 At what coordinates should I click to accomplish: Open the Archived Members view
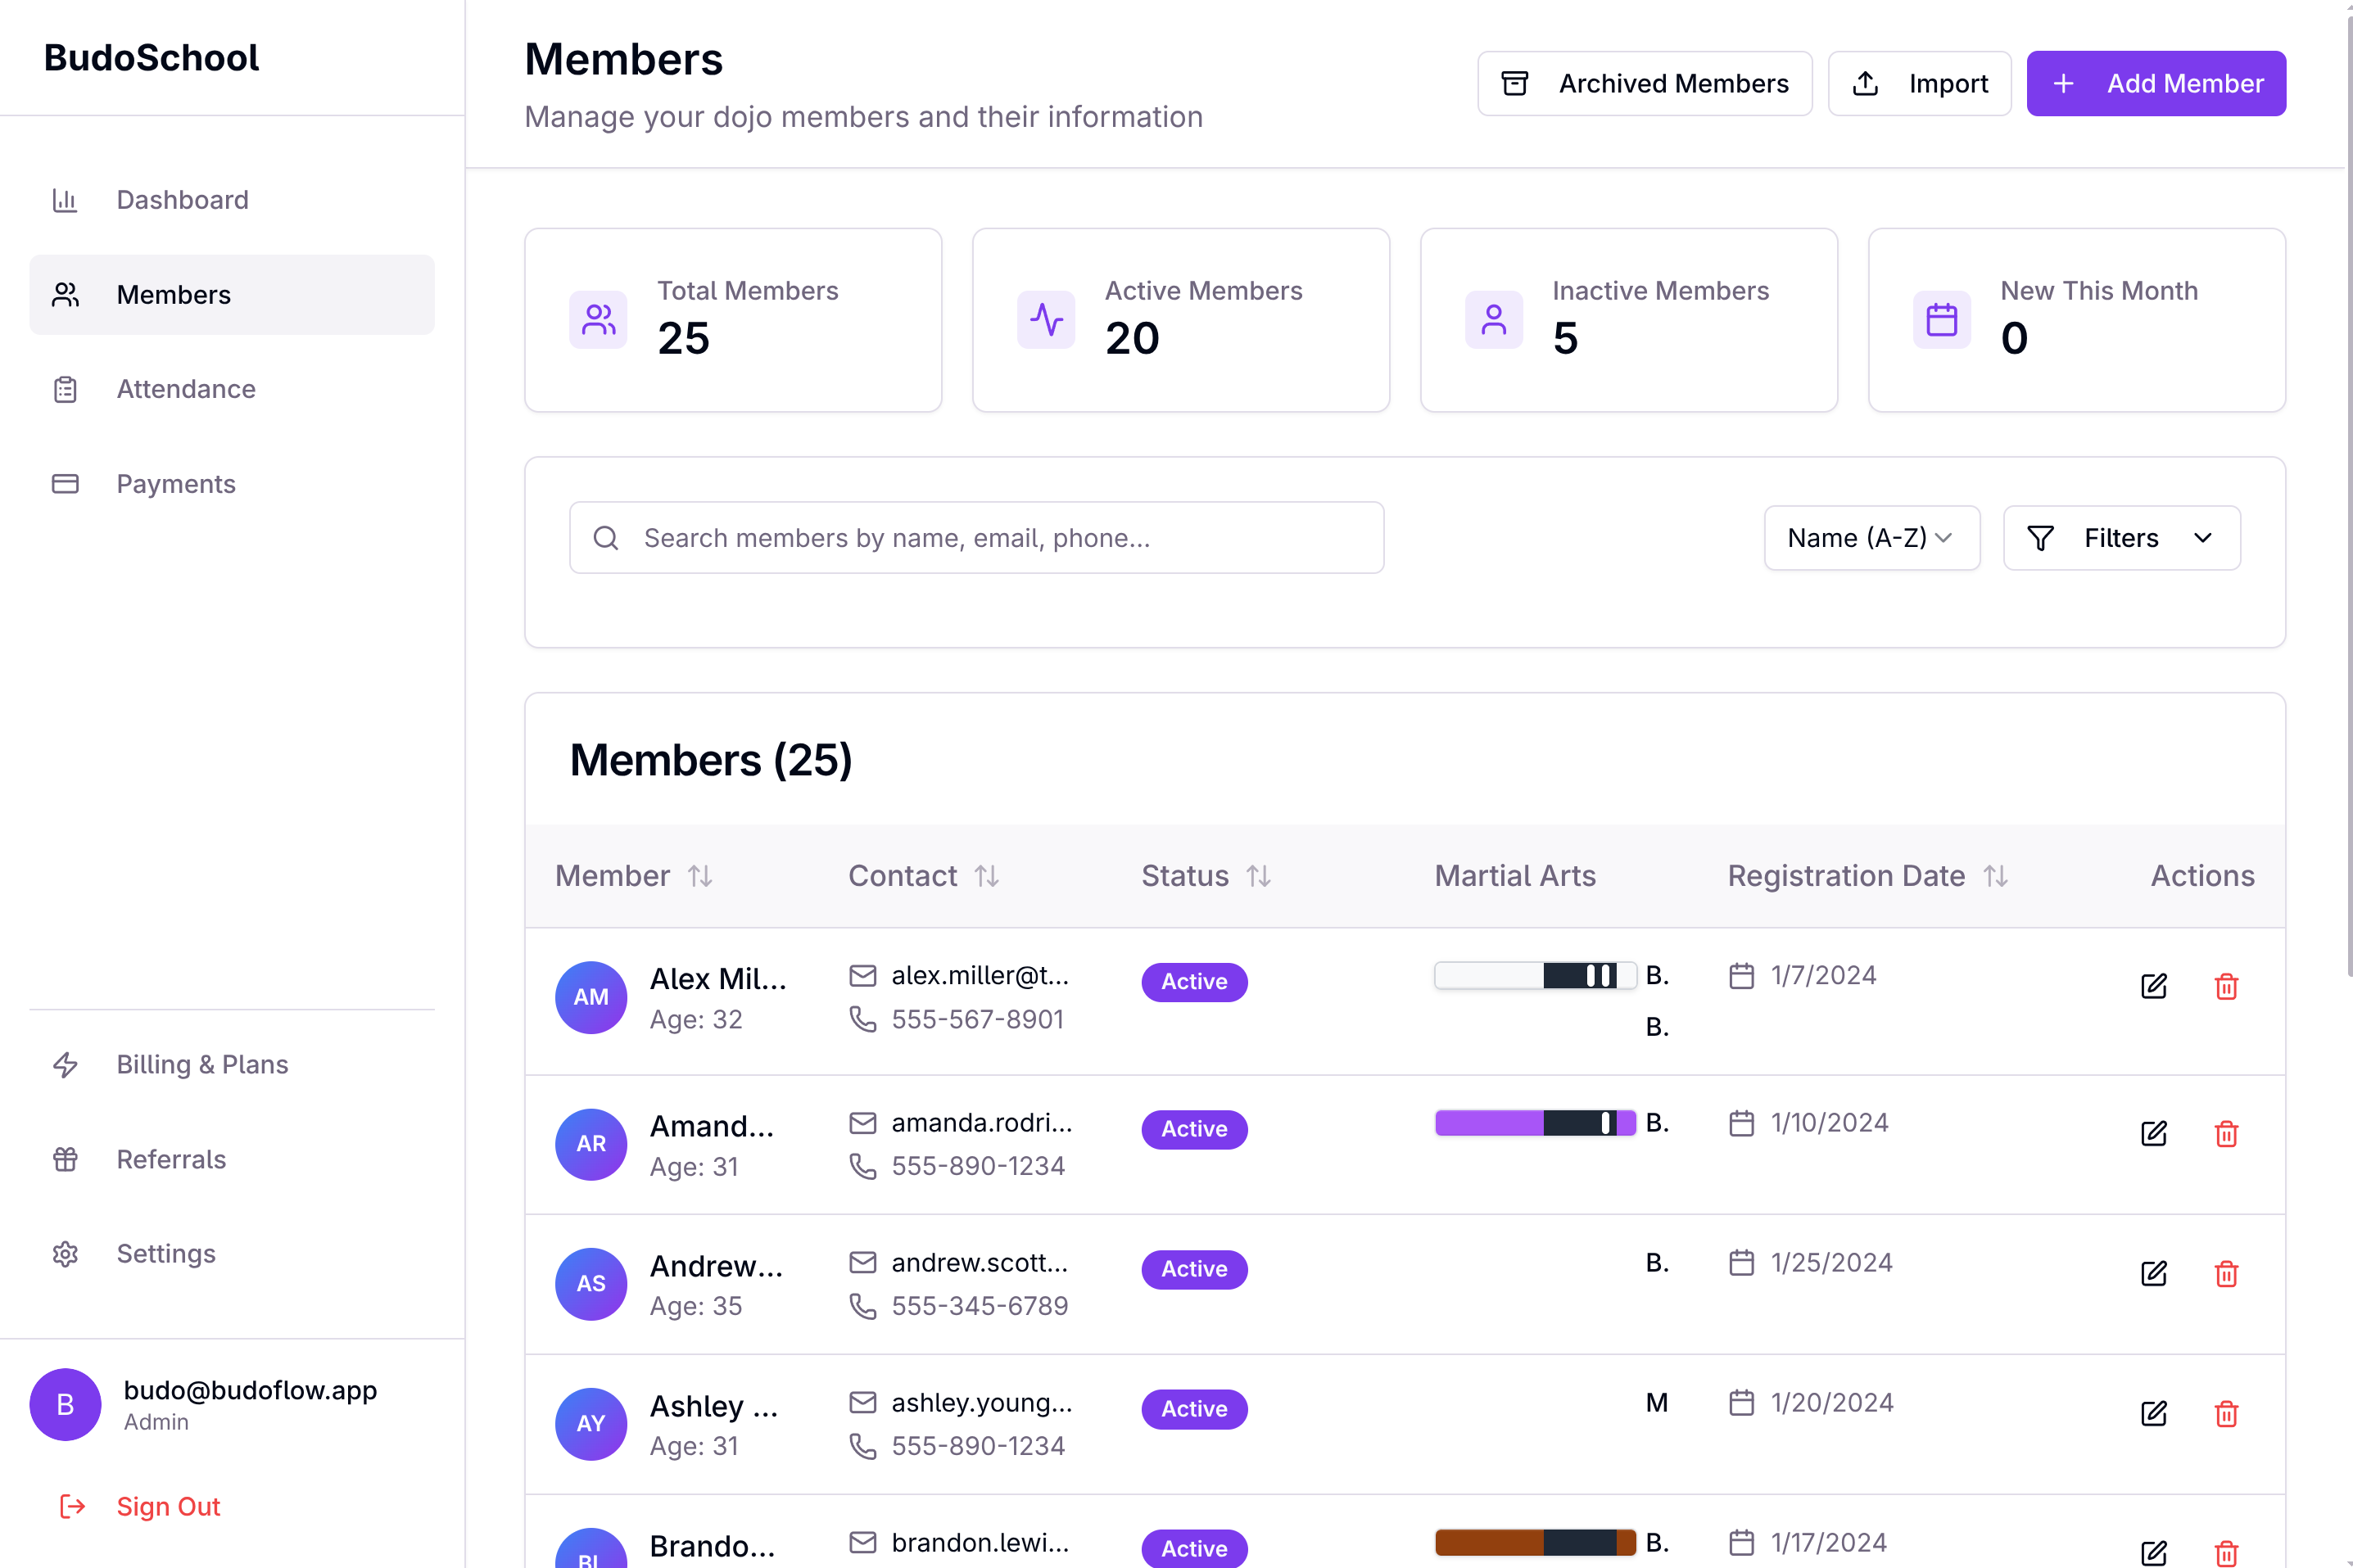[x=1644, y=83]
